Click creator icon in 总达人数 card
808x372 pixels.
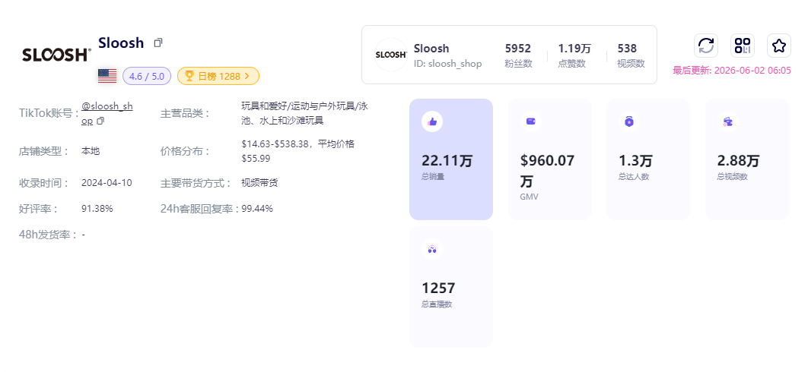628,121
